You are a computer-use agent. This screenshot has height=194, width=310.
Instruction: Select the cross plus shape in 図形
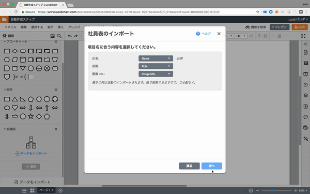click(55, 99)
